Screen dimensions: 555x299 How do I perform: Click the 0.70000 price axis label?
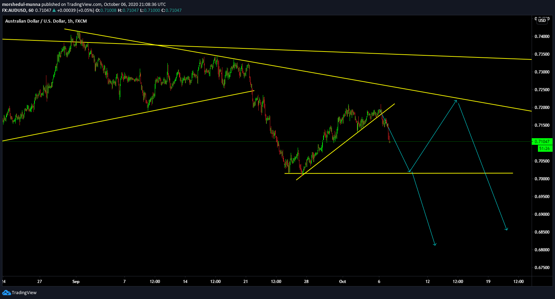click(x=542, y=179)
